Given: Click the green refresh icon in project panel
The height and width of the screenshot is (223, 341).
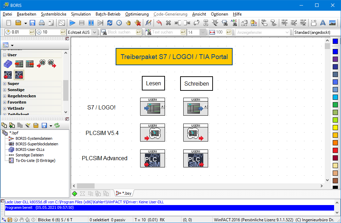Looking at the screenshot, I should [x=57, y=125].
